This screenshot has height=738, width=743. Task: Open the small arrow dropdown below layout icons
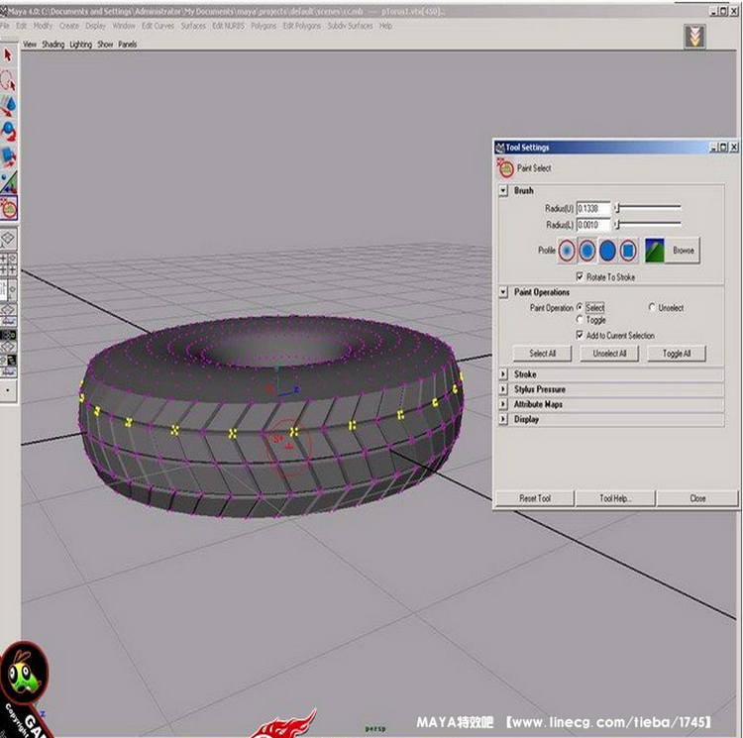(x=8, y=391)
